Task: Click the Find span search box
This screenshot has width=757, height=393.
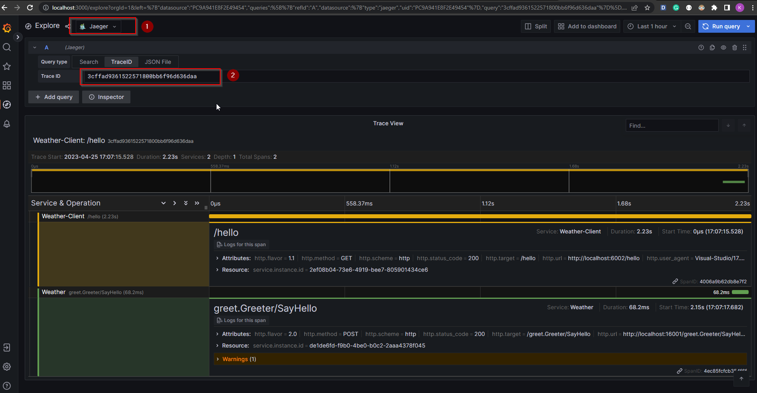Action: pos(672,125)
